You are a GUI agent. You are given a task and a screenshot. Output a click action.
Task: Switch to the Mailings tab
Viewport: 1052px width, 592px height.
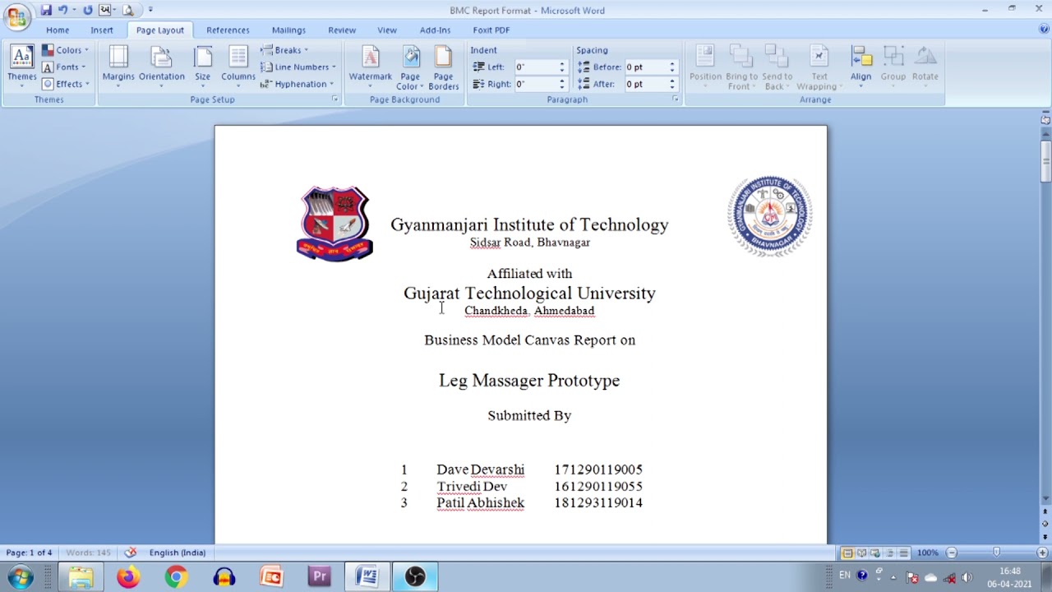pos(288,30)
